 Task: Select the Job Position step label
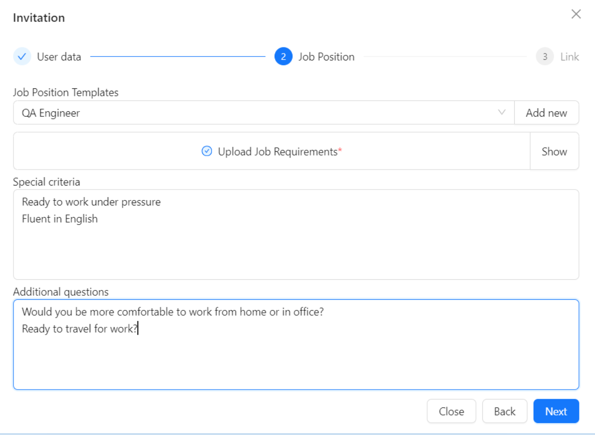(326, 56)
